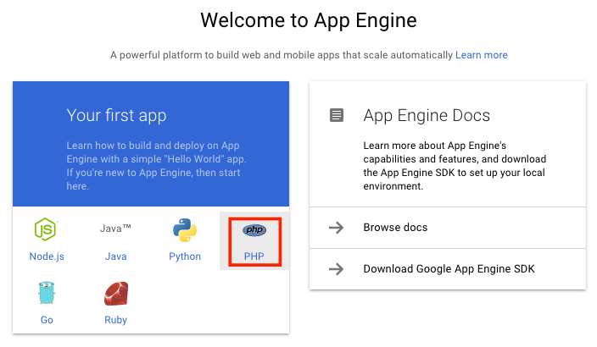Open the Browse docs row
The image size is (597, 347).
(448, 228)
